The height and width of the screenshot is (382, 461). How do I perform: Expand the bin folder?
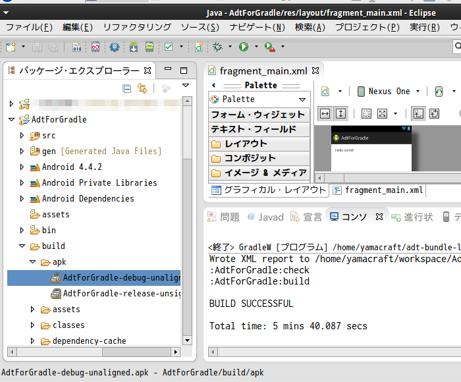[x=22, y=231]
